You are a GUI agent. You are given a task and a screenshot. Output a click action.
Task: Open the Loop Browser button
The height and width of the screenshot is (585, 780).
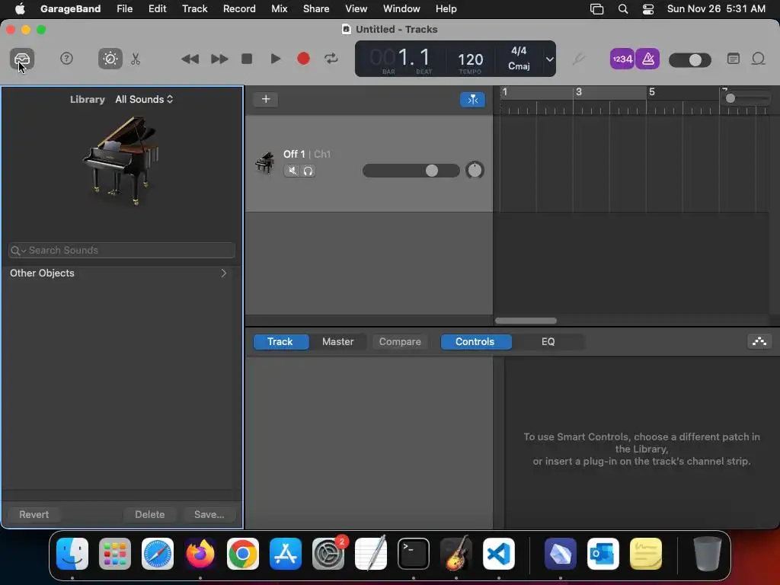[758, 59]
